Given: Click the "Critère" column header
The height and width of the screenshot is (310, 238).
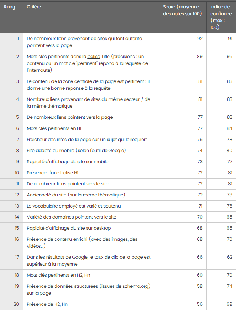Looking at the screenshot, I should pos(34,7).
